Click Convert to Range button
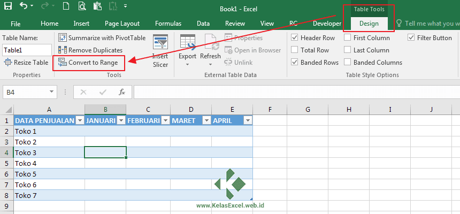This screenshot has width=460, height=214. tap(88, 63)
